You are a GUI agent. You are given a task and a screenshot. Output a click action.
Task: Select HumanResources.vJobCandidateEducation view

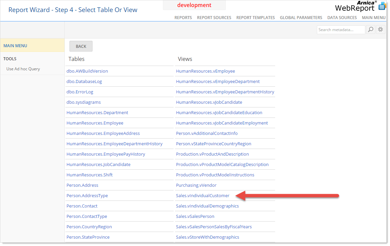[x=219, y=113]
